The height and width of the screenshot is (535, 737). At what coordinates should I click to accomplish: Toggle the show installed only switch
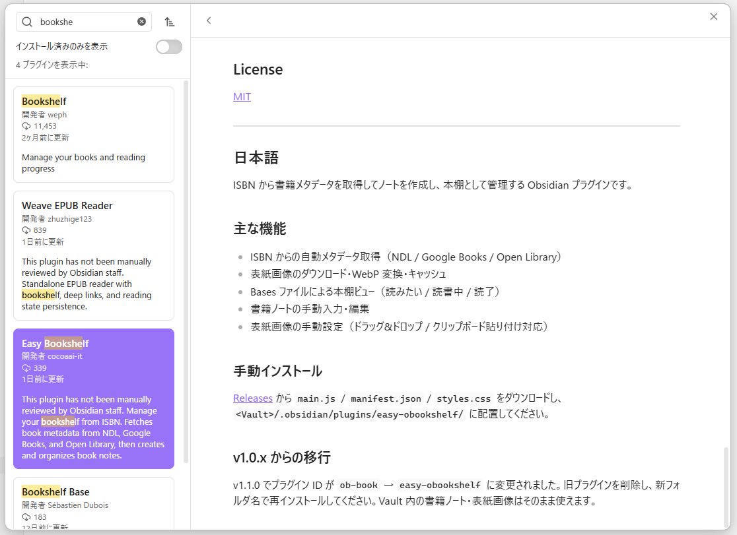pyautogui.click(x=169, y=47)
